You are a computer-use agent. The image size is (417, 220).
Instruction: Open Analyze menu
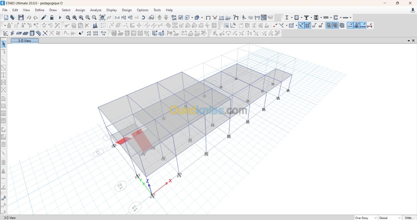96,10
